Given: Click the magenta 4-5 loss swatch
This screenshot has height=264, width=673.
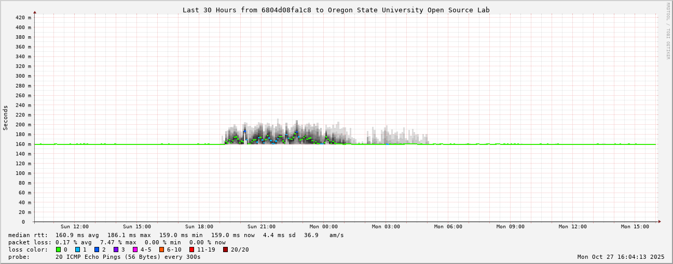Looking at the screenshot, I should coord(135,250).
